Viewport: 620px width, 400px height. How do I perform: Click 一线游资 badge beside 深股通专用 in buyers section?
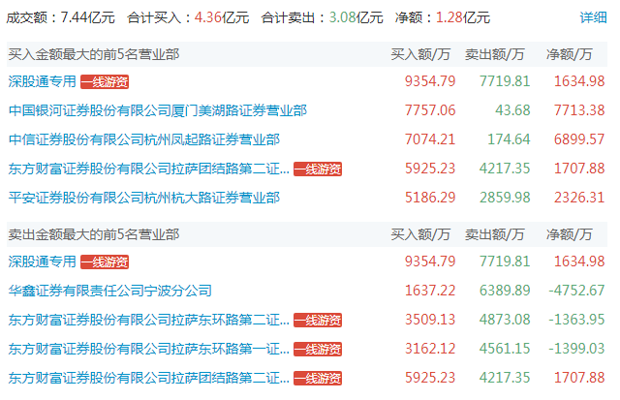click(105, 81)
